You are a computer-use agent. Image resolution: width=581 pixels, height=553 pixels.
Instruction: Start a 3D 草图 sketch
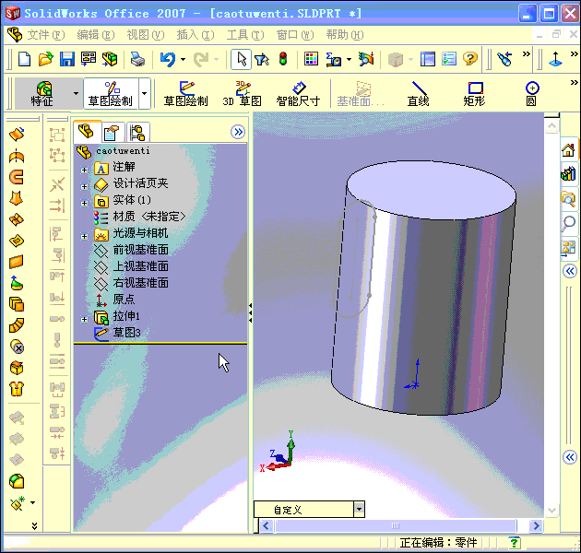point(242,94)
